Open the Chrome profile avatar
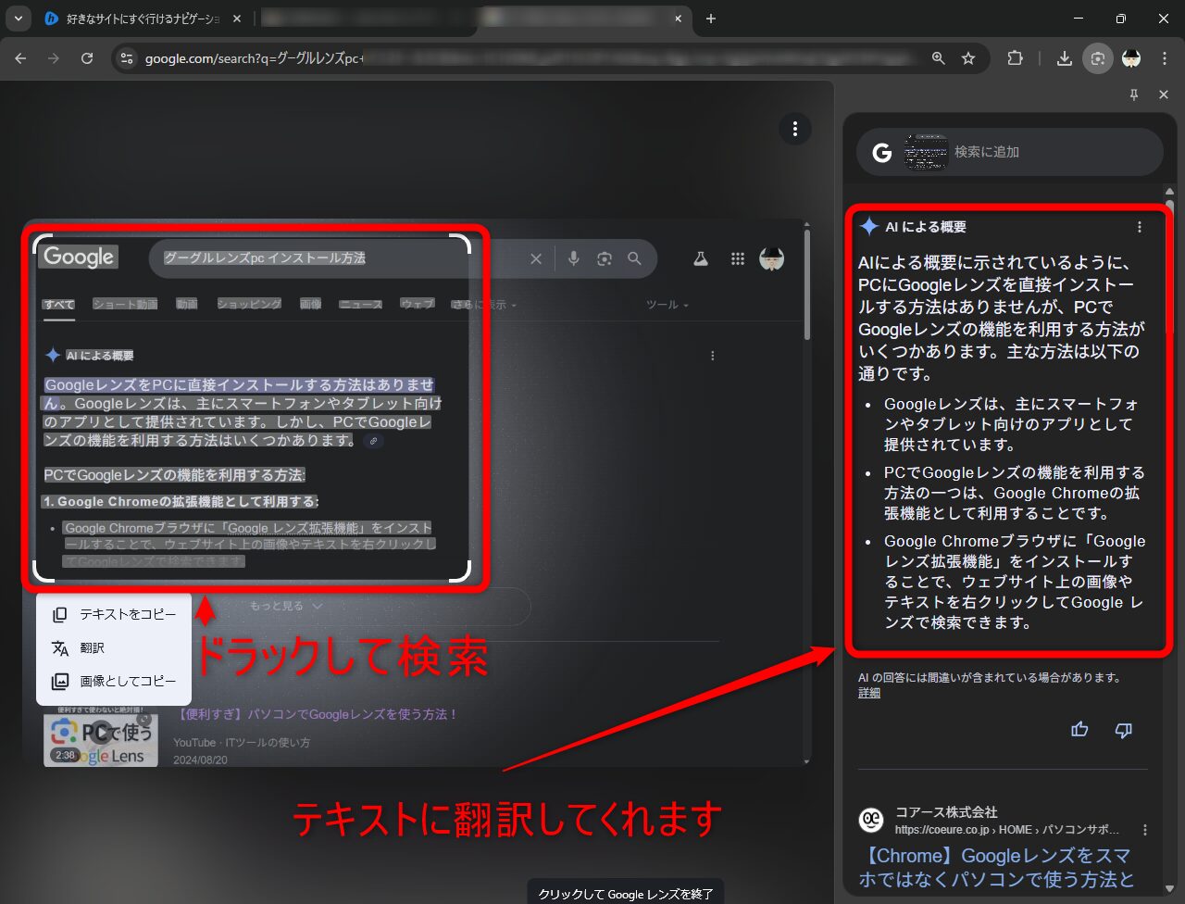 point(1131,58)
